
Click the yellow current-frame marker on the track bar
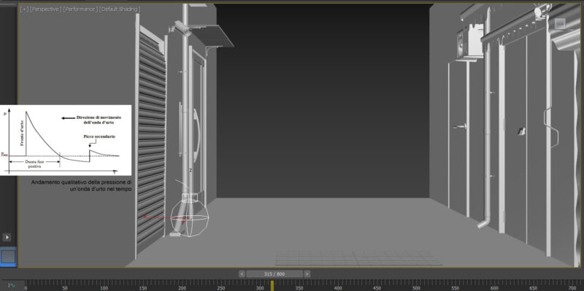[x=272, y=285]
